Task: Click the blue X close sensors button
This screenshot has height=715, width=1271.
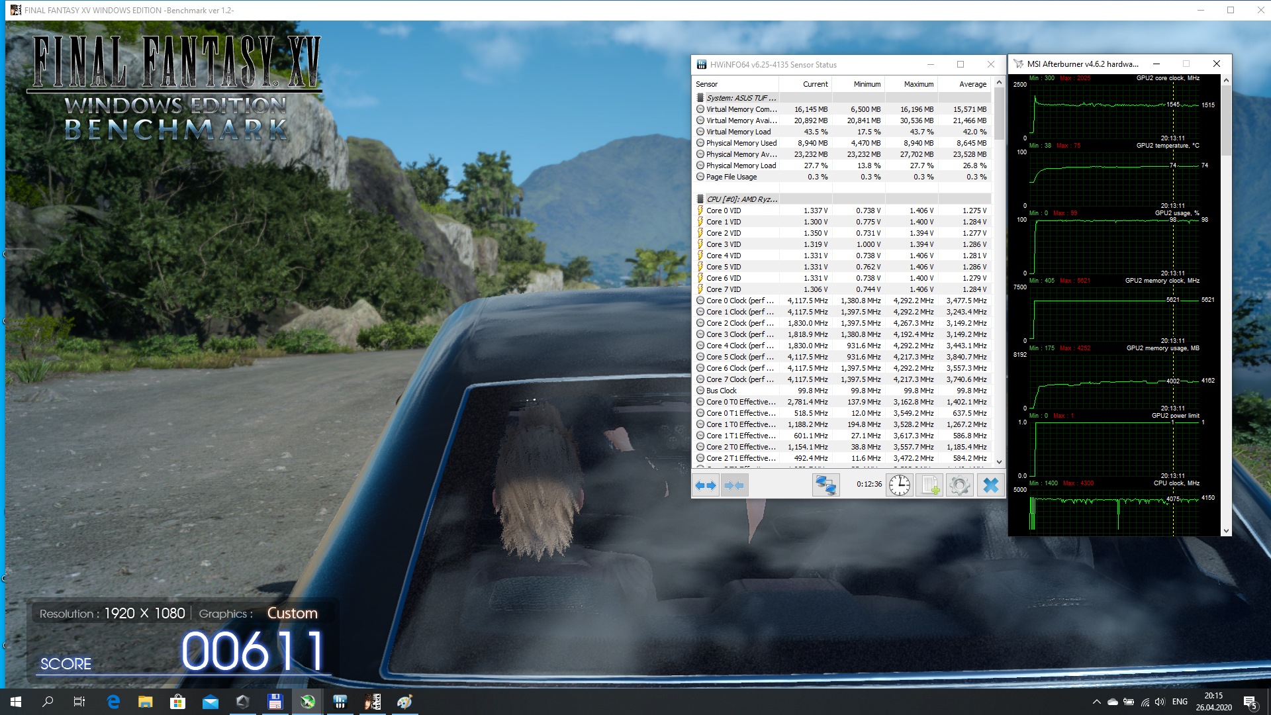Action: point(990,485)
